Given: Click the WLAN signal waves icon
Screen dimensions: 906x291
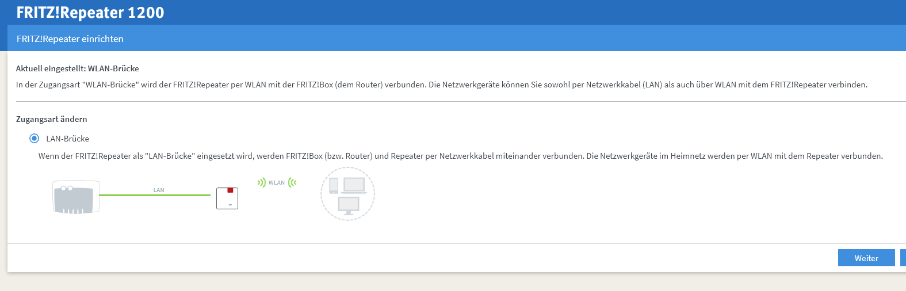Looking at the screenshot, I should coord(277,182).
